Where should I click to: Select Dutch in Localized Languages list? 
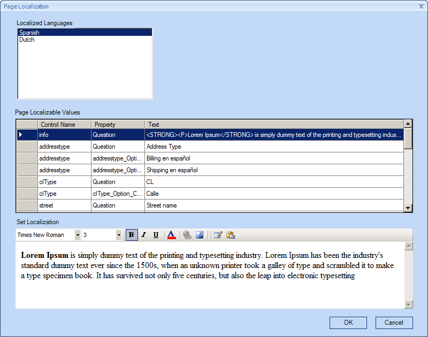(x=85, y=40)
